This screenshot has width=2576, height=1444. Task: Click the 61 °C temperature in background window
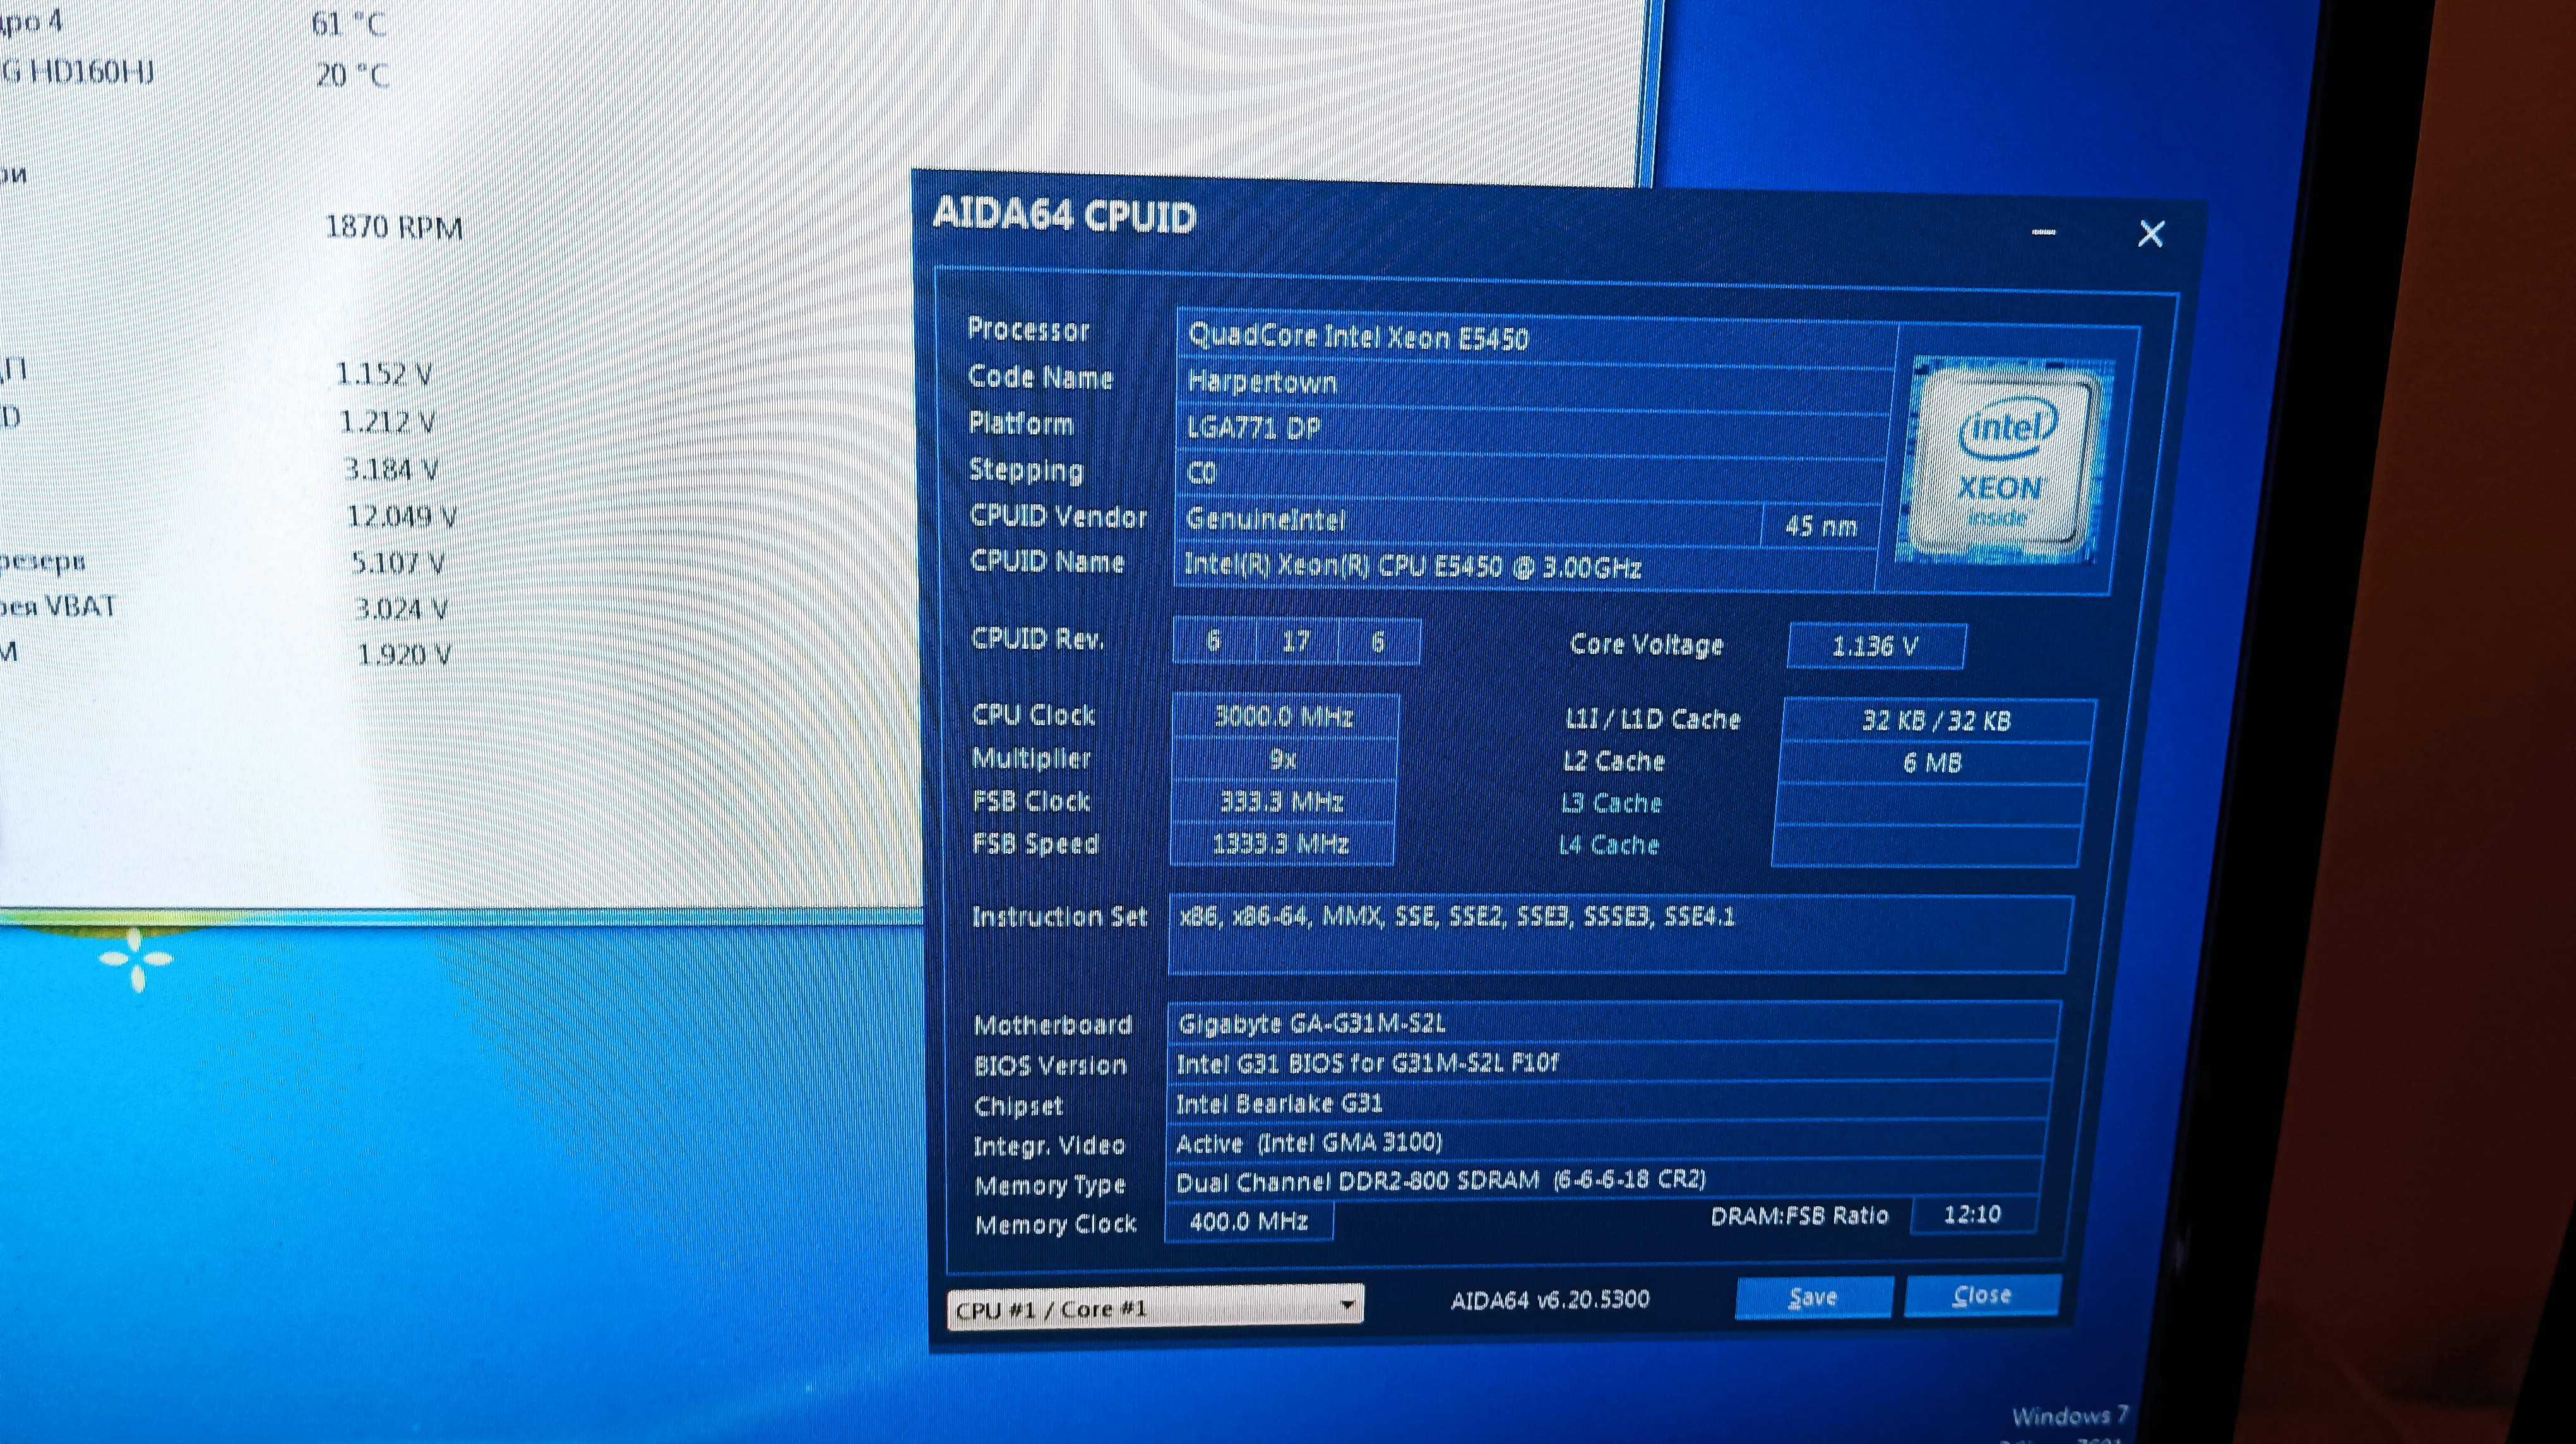point(348,23)
